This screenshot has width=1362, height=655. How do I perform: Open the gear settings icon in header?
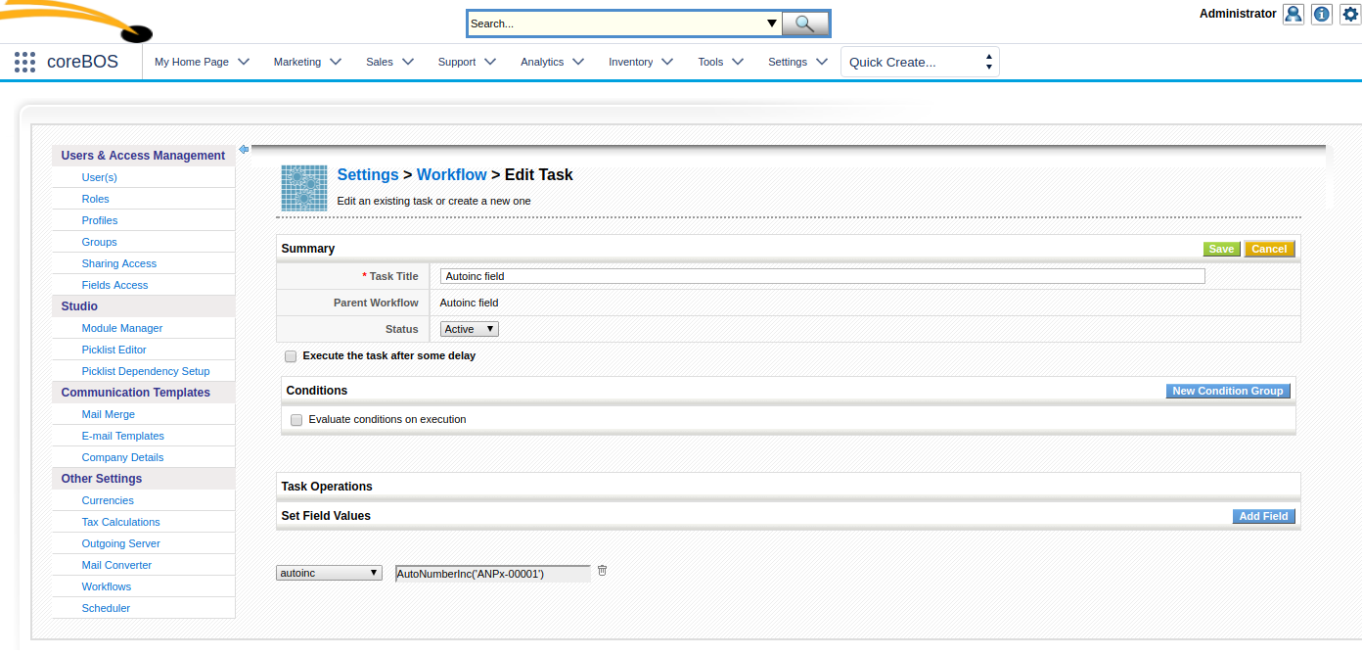1350,14
